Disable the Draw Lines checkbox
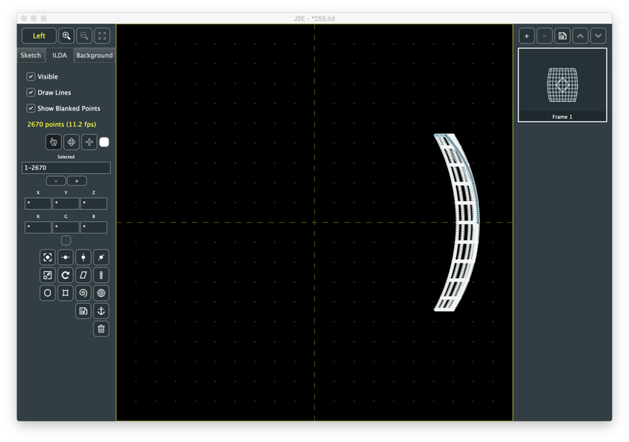 coord(31,92)
